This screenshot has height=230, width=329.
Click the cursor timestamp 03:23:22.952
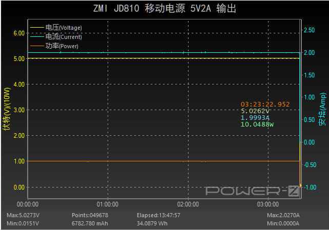(265, 104)
